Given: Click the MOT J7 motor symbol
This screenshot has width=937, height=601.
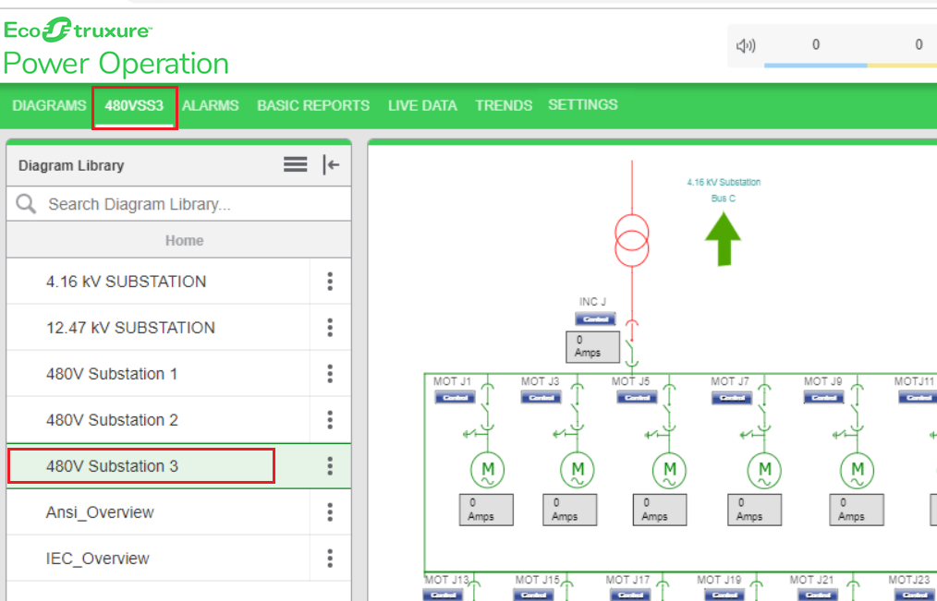Looking at the screenshot, I should [764, 470].
